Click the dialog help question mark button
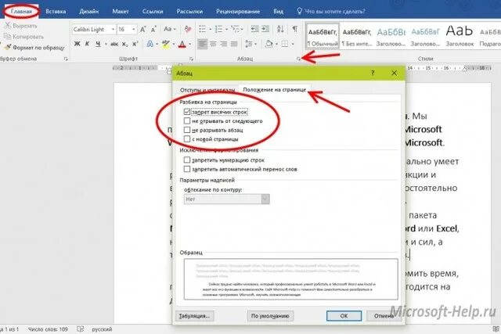501x334 pixels. click(x=373, y=73)
